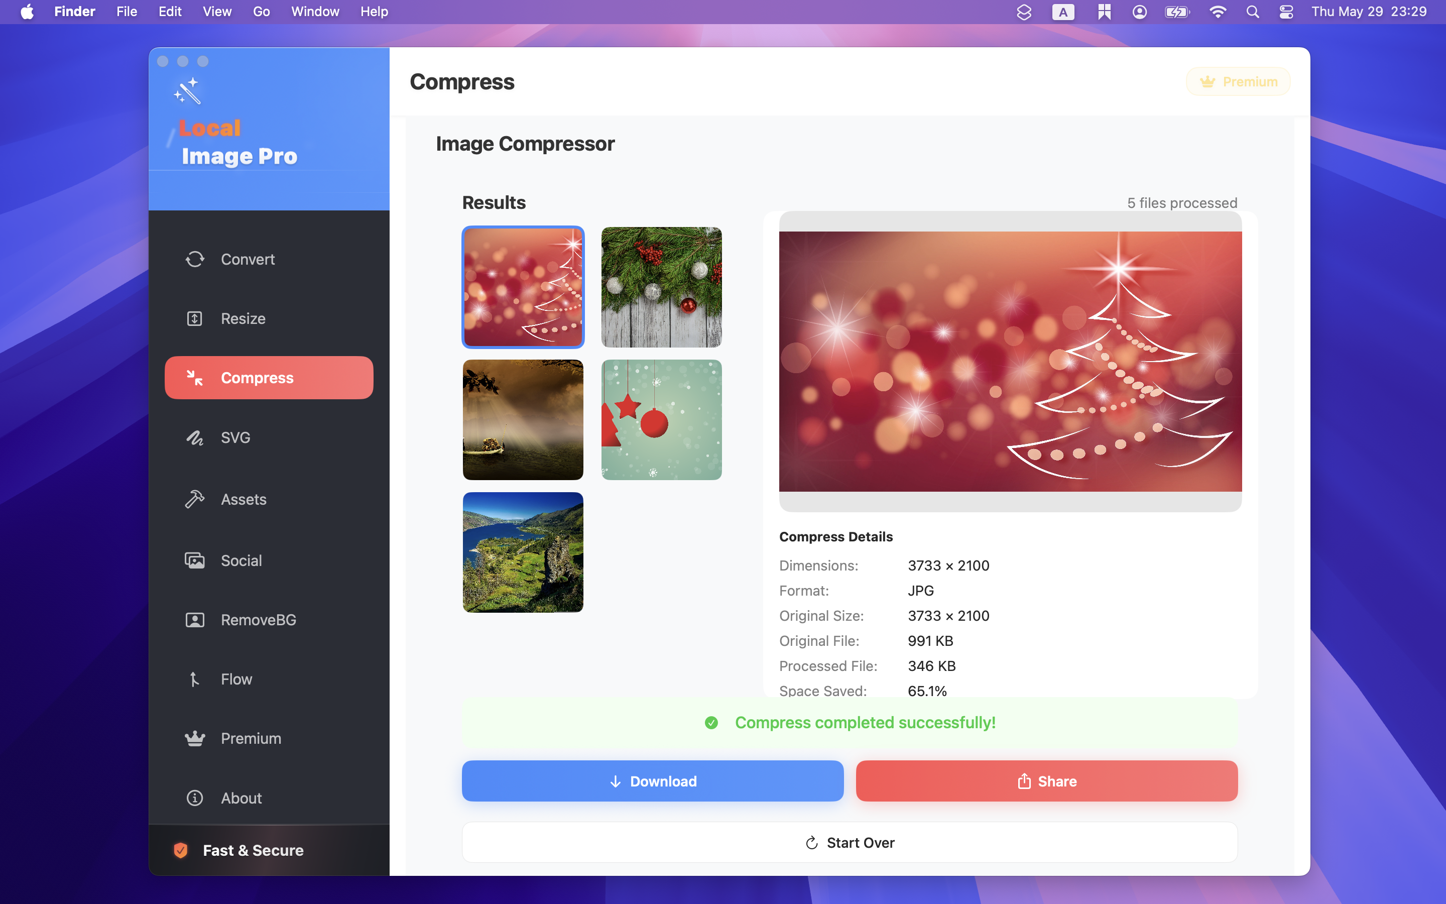The height and width of the screenshot is (904, 1446).
Task: Click the SVG scribble icon
Action: tap(195, 437)
